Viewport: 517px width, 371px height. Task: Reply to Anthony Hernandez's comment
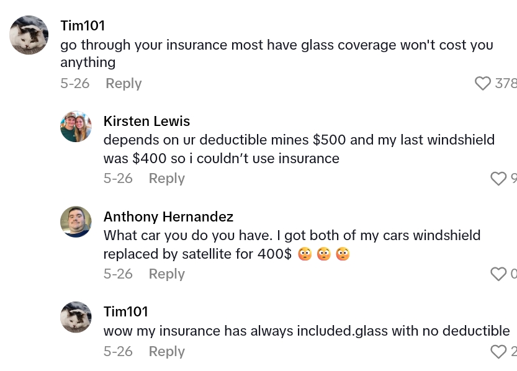[x=166, y=274]
